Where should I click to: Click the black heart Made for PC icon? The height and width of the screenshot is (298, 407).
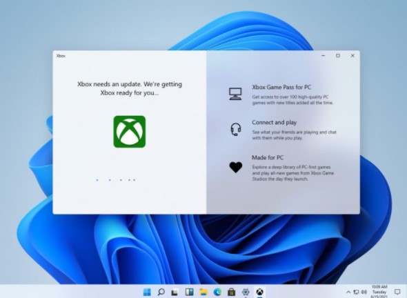236,167
